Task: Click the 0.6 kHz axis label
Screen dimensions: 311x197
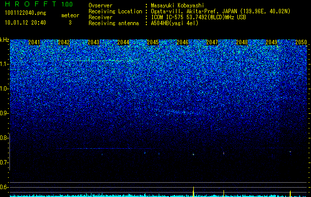Action: pos(4,187)
